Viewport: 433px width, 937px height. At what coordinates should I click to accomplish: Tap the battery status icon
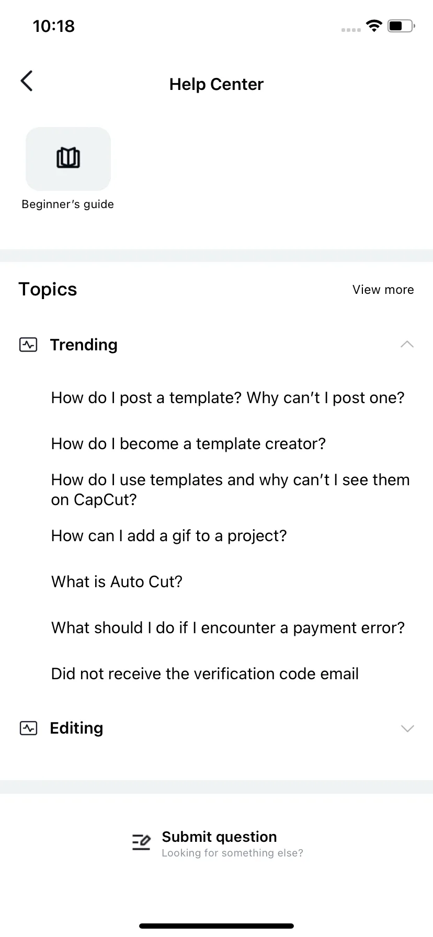coord(401,26)
